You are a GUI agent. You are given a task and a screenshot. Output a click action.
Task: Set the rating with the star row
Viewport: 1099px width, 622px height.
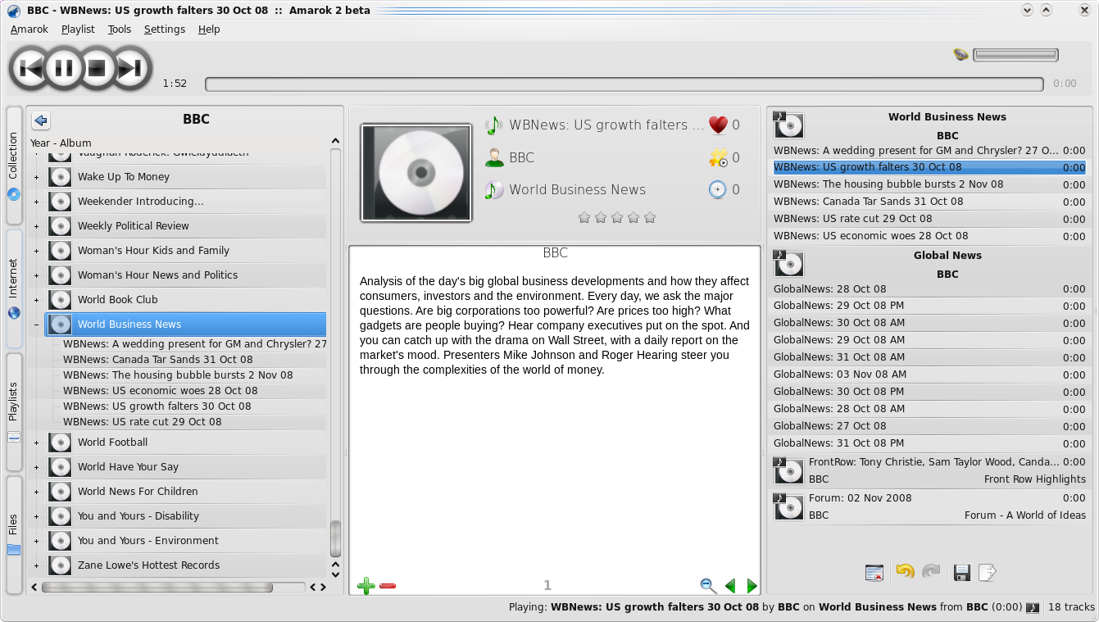[x=617, y=217]
